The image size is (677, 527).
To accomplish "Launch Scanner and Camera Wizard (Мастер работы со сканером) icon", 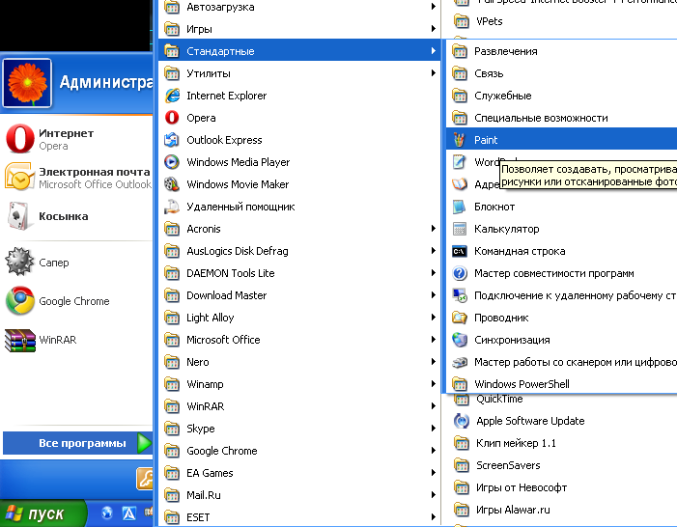I will (460, 362).
